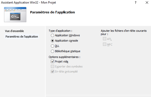This screenshot has width=151, height=97.
Task: Select Paramètres de l'application in the sidebar
Action: click(x=22, y=37)
